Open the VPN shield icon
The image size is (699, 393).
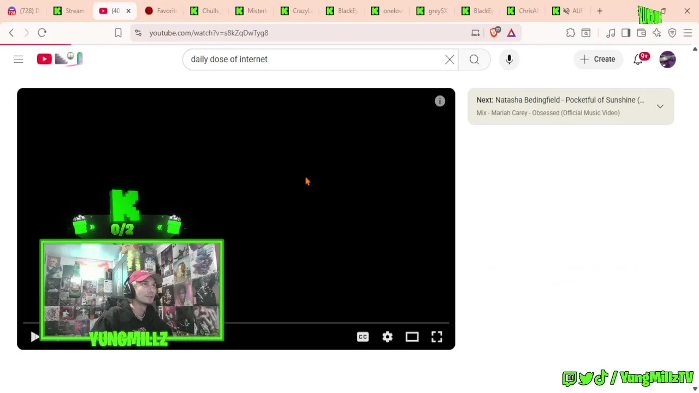(x=672, y=33)
